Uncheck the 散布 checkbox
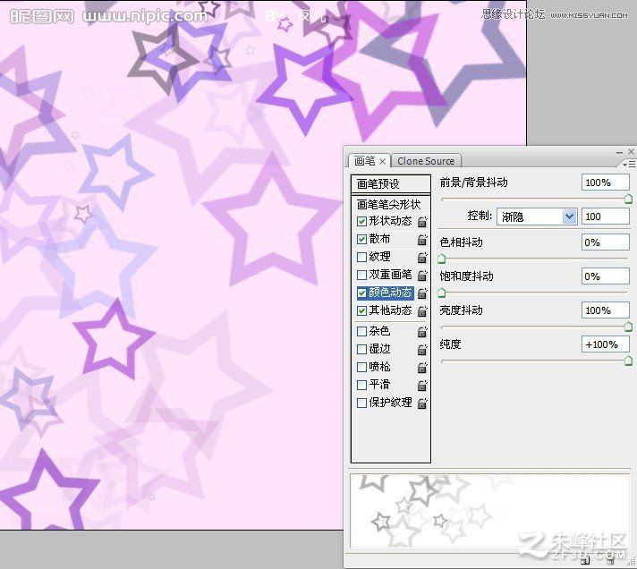 pyautogui.click(x=361, y=239)
